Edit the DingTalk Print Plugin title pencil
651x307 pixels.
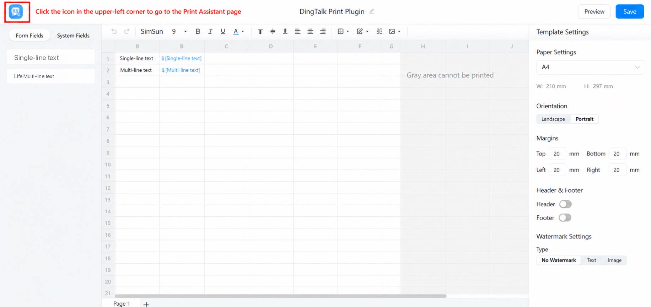372,11
